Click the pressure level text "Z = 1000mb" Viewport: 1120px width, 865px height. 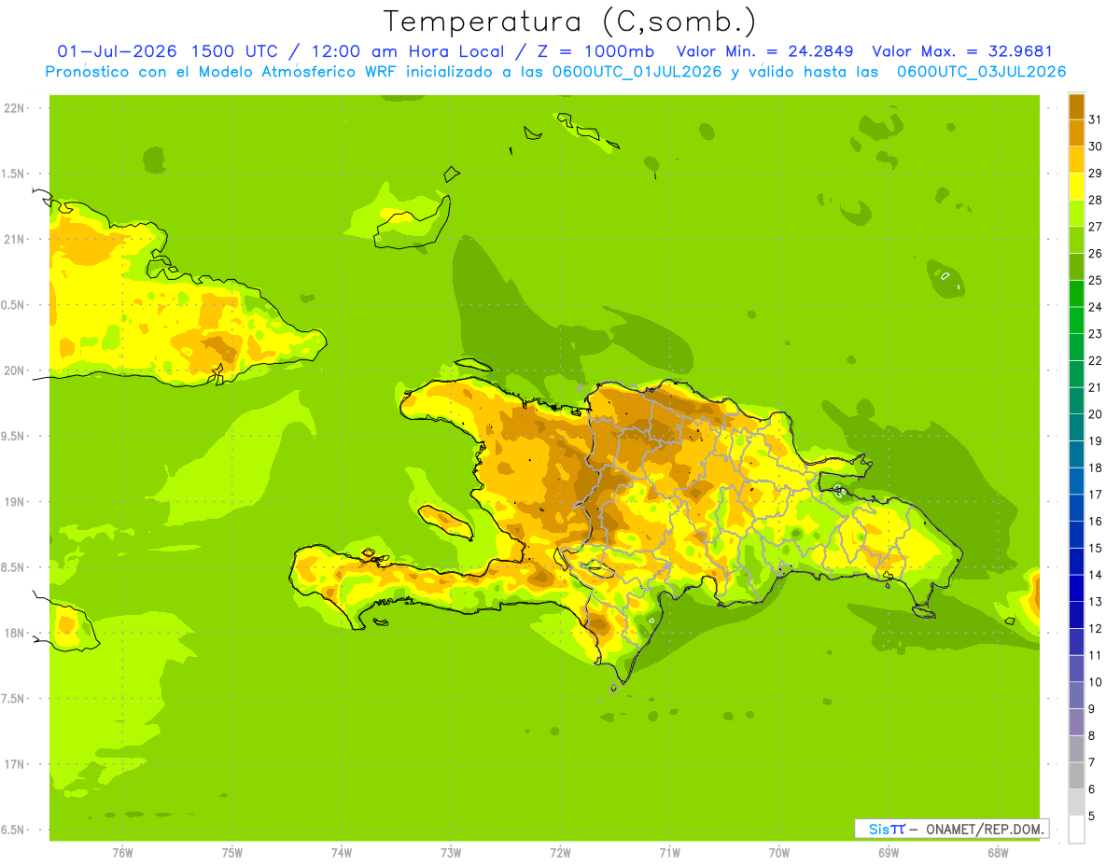pos(595,51)
